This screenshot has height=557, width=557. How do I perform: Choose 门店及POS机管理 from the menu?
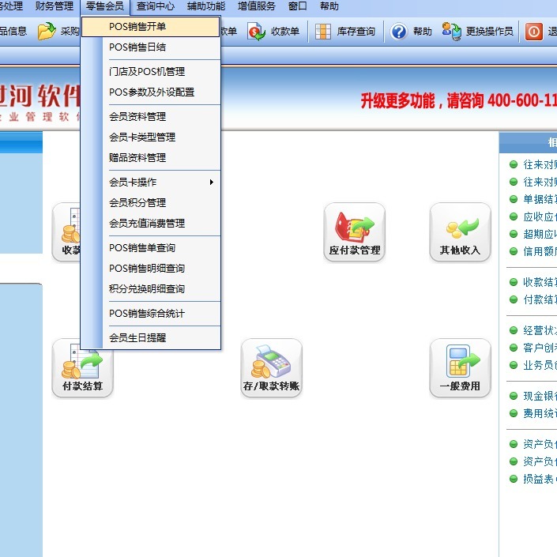click(x=151, y=72)
